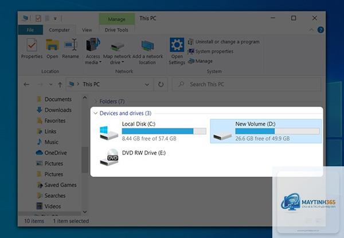The width and height of the screenshot is (344, 238).
Task: Expand the Folders (7) group
Action: click(95, 102)
